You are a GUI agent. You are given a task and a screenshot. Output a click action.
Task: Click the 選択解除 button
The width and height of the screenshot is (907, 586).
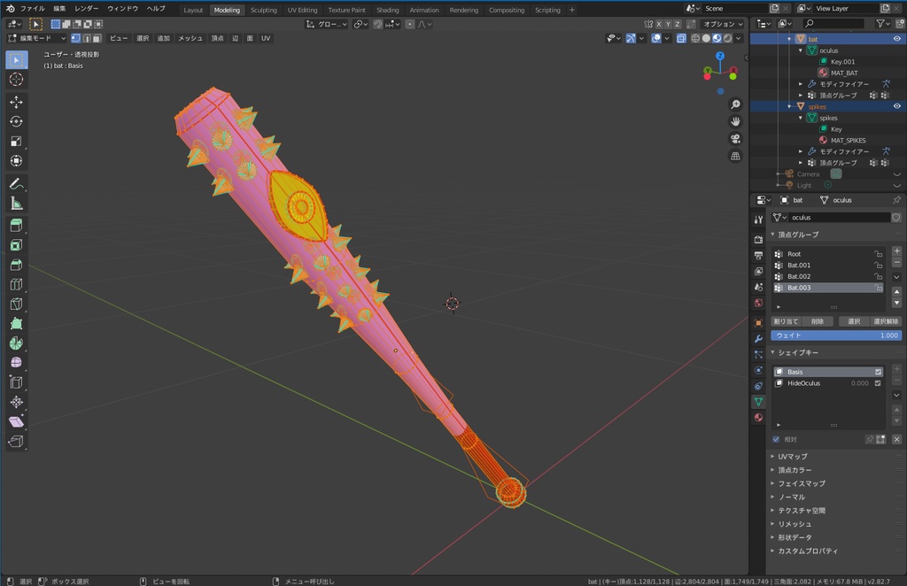886,320
